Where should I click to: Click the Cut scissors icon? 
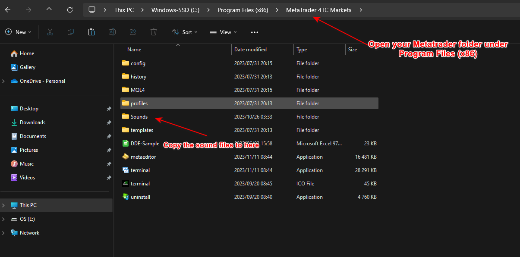pos(50,32)
